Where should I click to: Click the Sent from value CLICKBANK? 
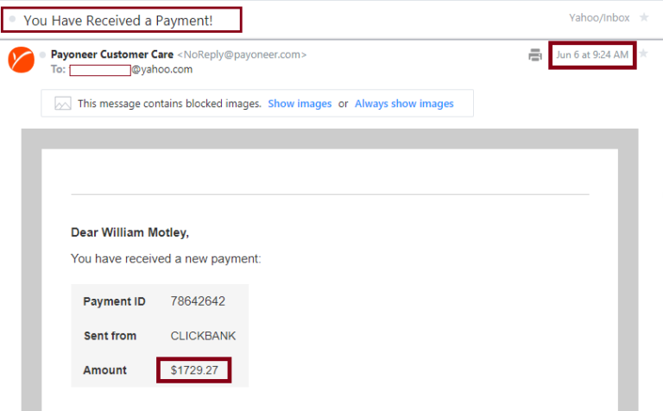click(203, 336)
